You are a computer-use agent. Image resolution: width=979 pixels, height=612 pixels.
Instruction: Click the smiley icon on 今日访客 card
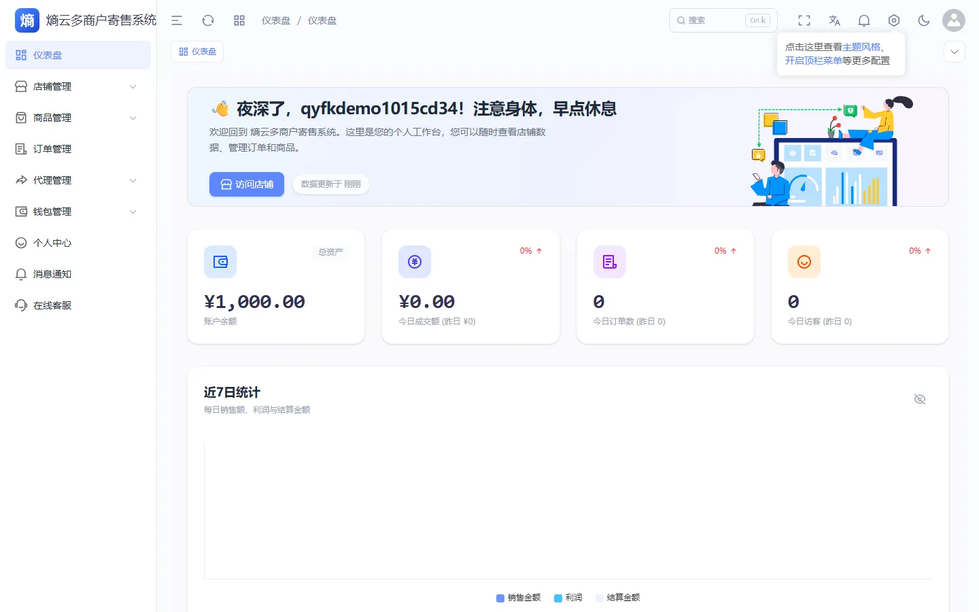click(x=804, y=262)
